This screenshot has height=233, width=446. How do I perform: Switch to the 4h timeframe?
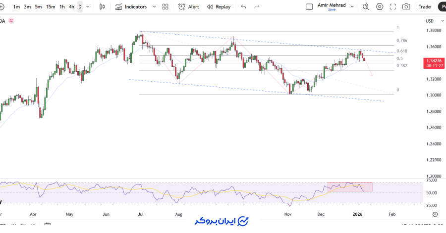tap(72, 7)
